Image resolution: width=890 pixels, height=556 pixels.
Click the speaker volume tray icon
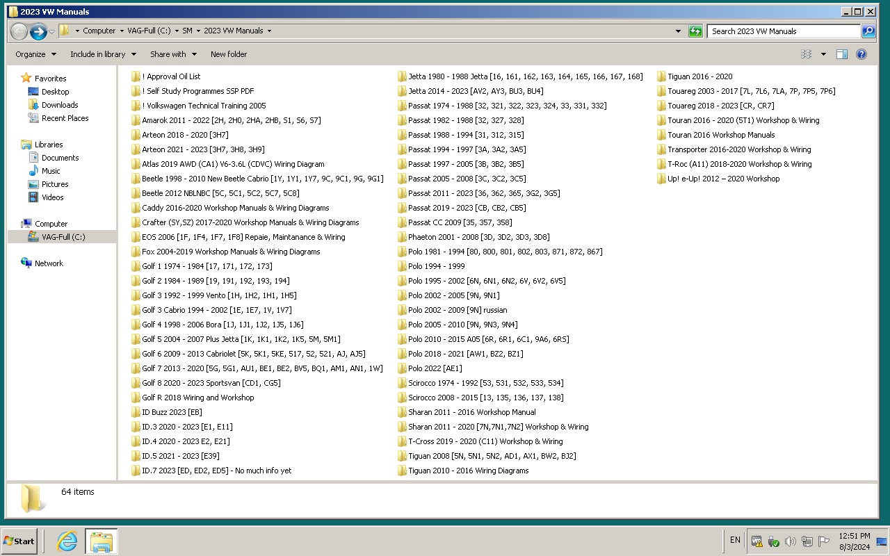coord(791,541)
